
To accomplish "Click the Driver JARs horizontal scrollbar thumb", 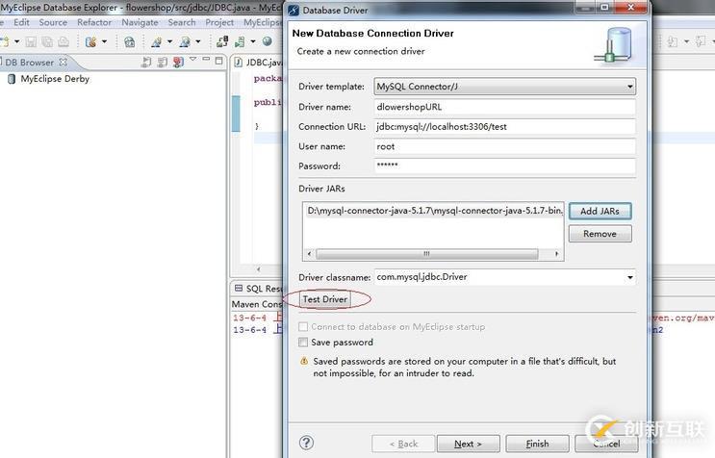I will click(x=427, y=254).
